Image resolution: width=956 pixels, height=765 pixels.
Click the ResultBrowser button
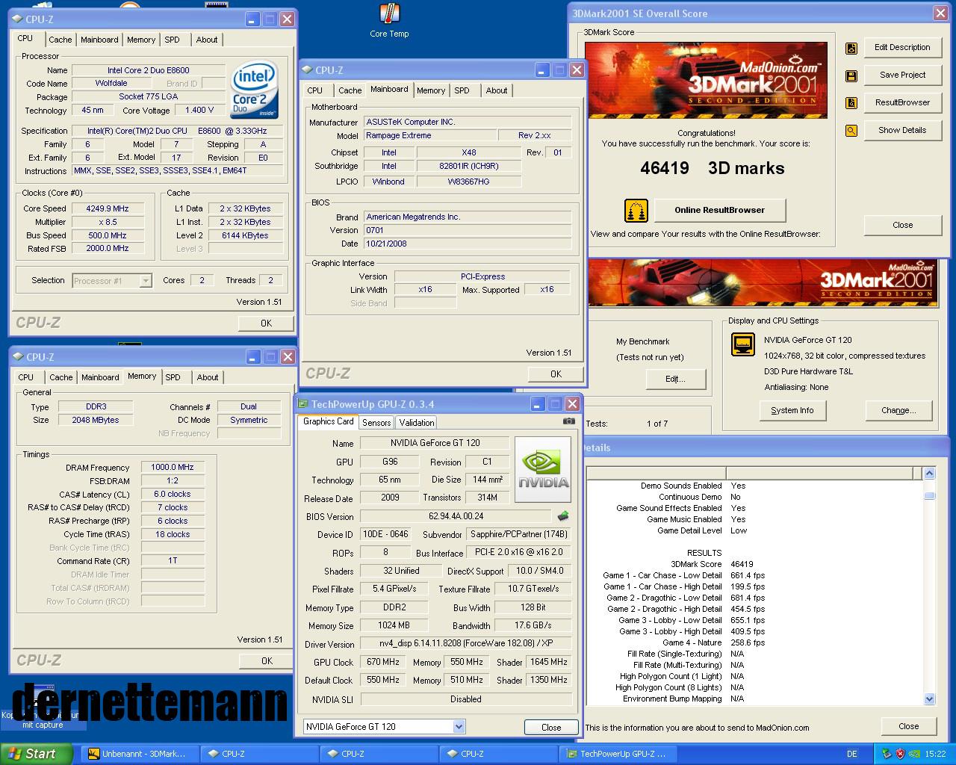(x=902, y=102)
